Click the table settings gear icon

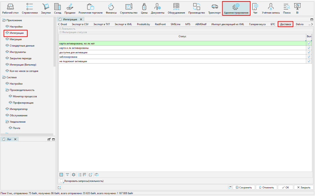point(73,174)
